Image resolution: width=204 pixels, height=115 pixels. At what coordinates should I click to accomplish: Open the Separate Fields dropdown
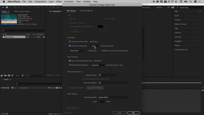(x=109, y=75)
